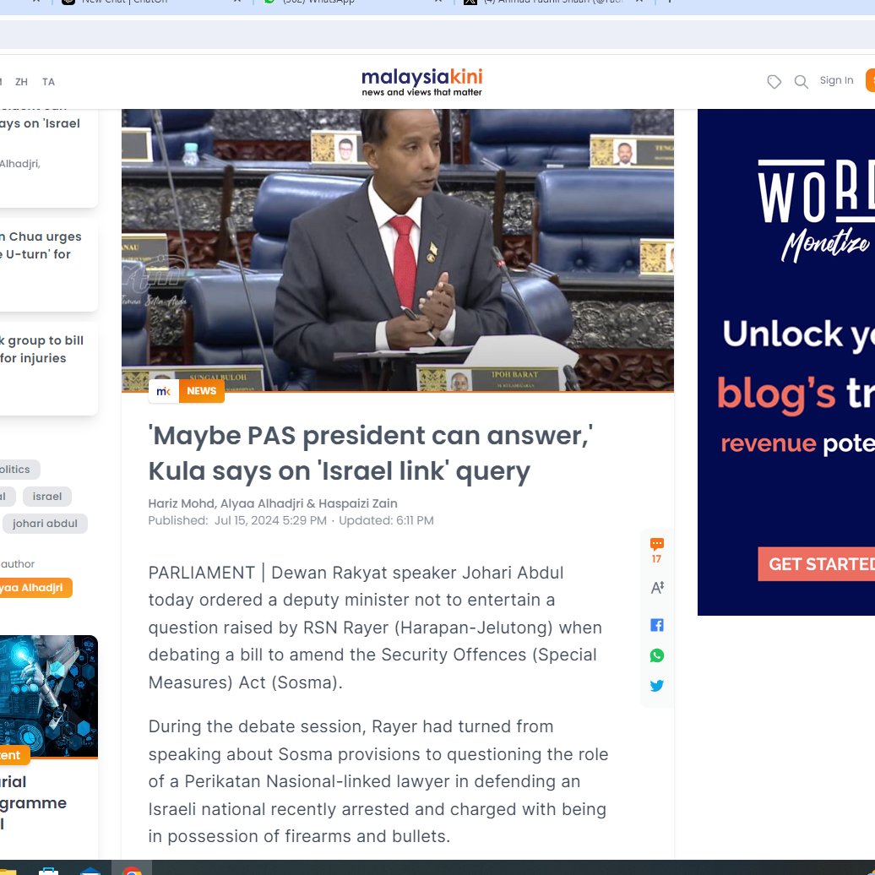
Task: Share the article on Twitter
Action: click(657, 685)
